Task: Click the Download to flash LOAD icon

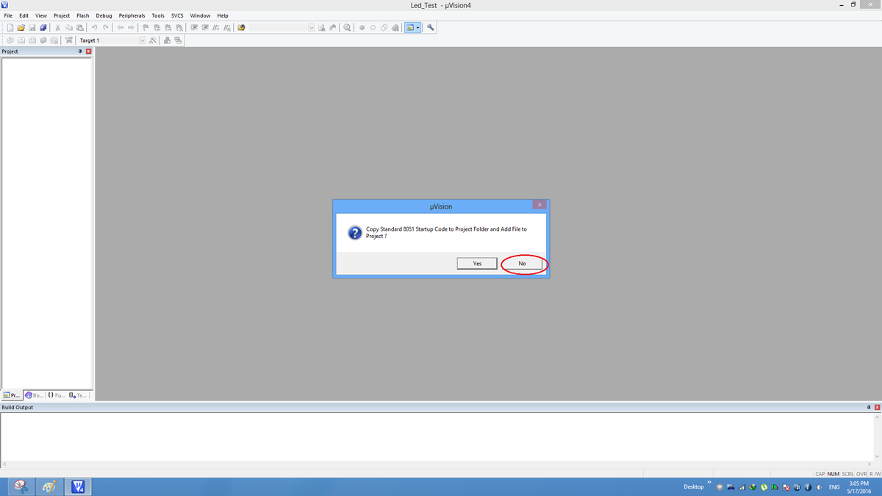Action: click(x=68, y=40)
